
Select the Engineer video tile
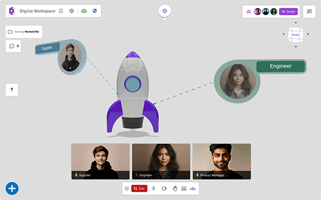pyautogui.click(x=161, y=161)
